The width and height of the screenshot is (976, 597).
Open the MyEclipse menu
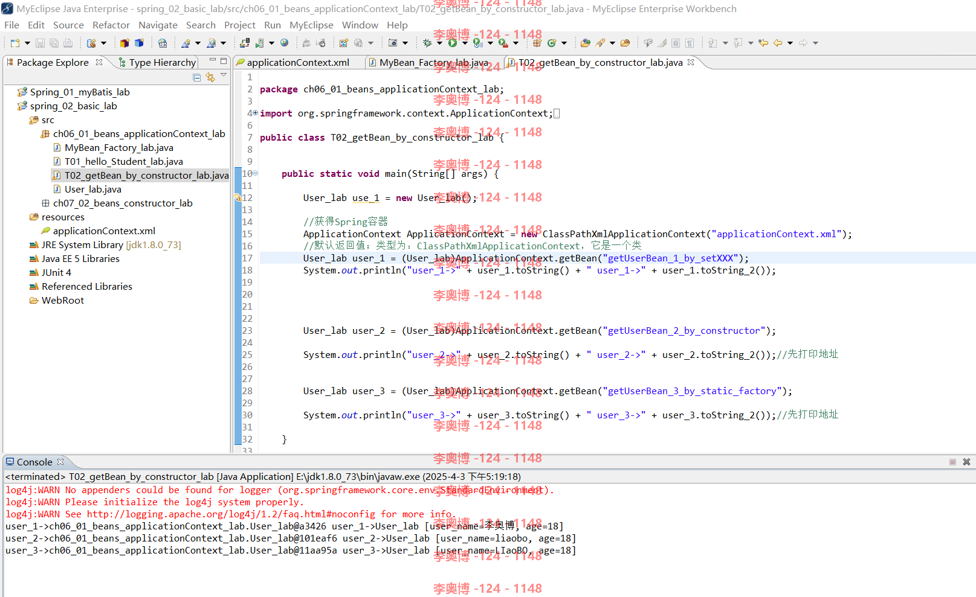point(311,25)
